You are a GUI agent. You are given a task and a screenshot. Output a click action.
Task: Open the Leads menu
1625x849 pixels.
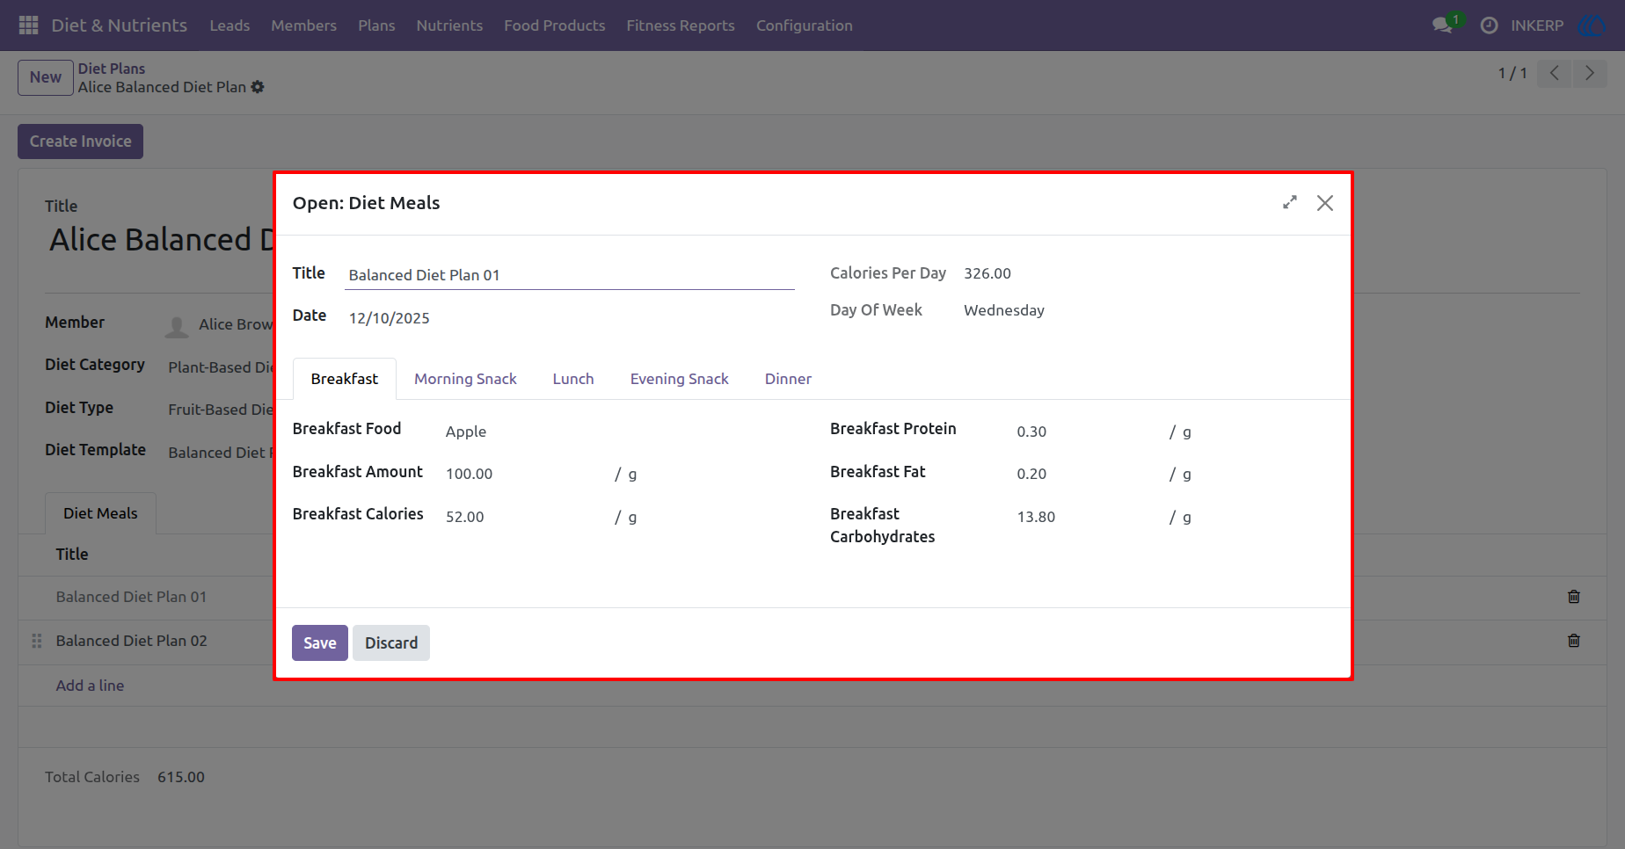pyautogui.click(x=230, y=25)
